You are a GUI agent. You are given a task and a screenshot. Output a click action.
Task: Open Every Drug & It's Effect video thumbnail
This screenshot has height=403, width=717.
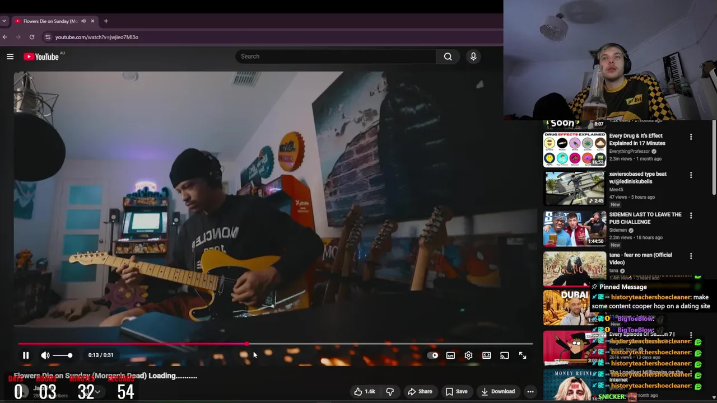(x=574, y=149)
